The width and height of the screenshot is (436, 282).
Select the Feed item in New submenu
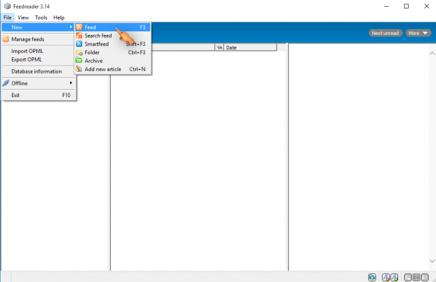113,27
